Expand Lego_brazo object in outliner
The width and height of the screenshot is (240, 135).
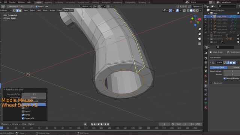[x=211, y=16]
